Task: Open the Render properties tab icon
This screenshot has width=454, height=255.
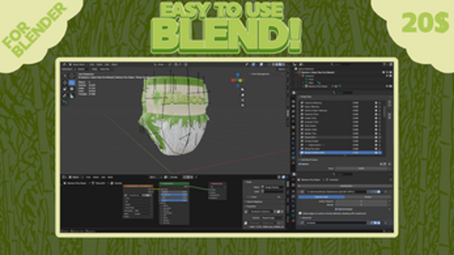Action: [x=293, y=101]
